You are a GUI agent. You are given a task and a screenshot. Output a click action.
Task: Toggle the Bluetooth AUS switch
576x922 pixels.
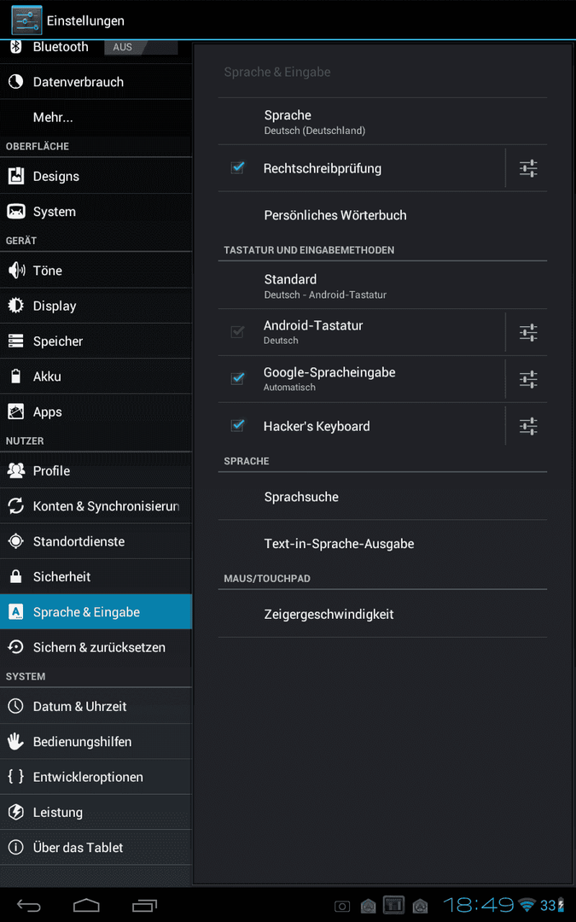(141, 47)
